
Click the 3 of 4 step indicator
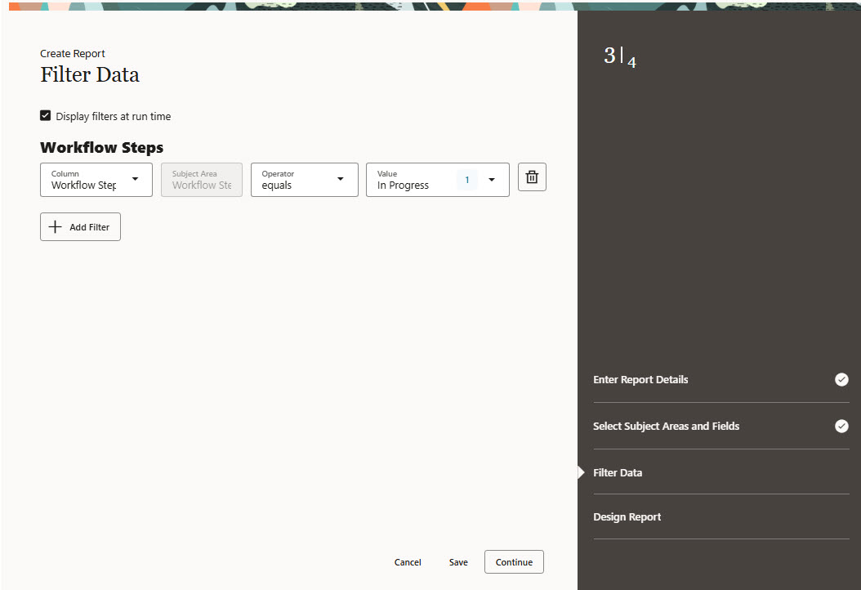click(620, 57)
